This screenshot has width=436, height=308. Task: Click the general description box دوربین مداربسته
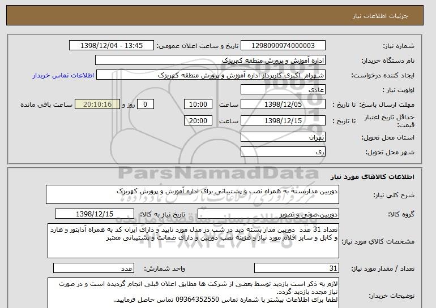point(193,194)
